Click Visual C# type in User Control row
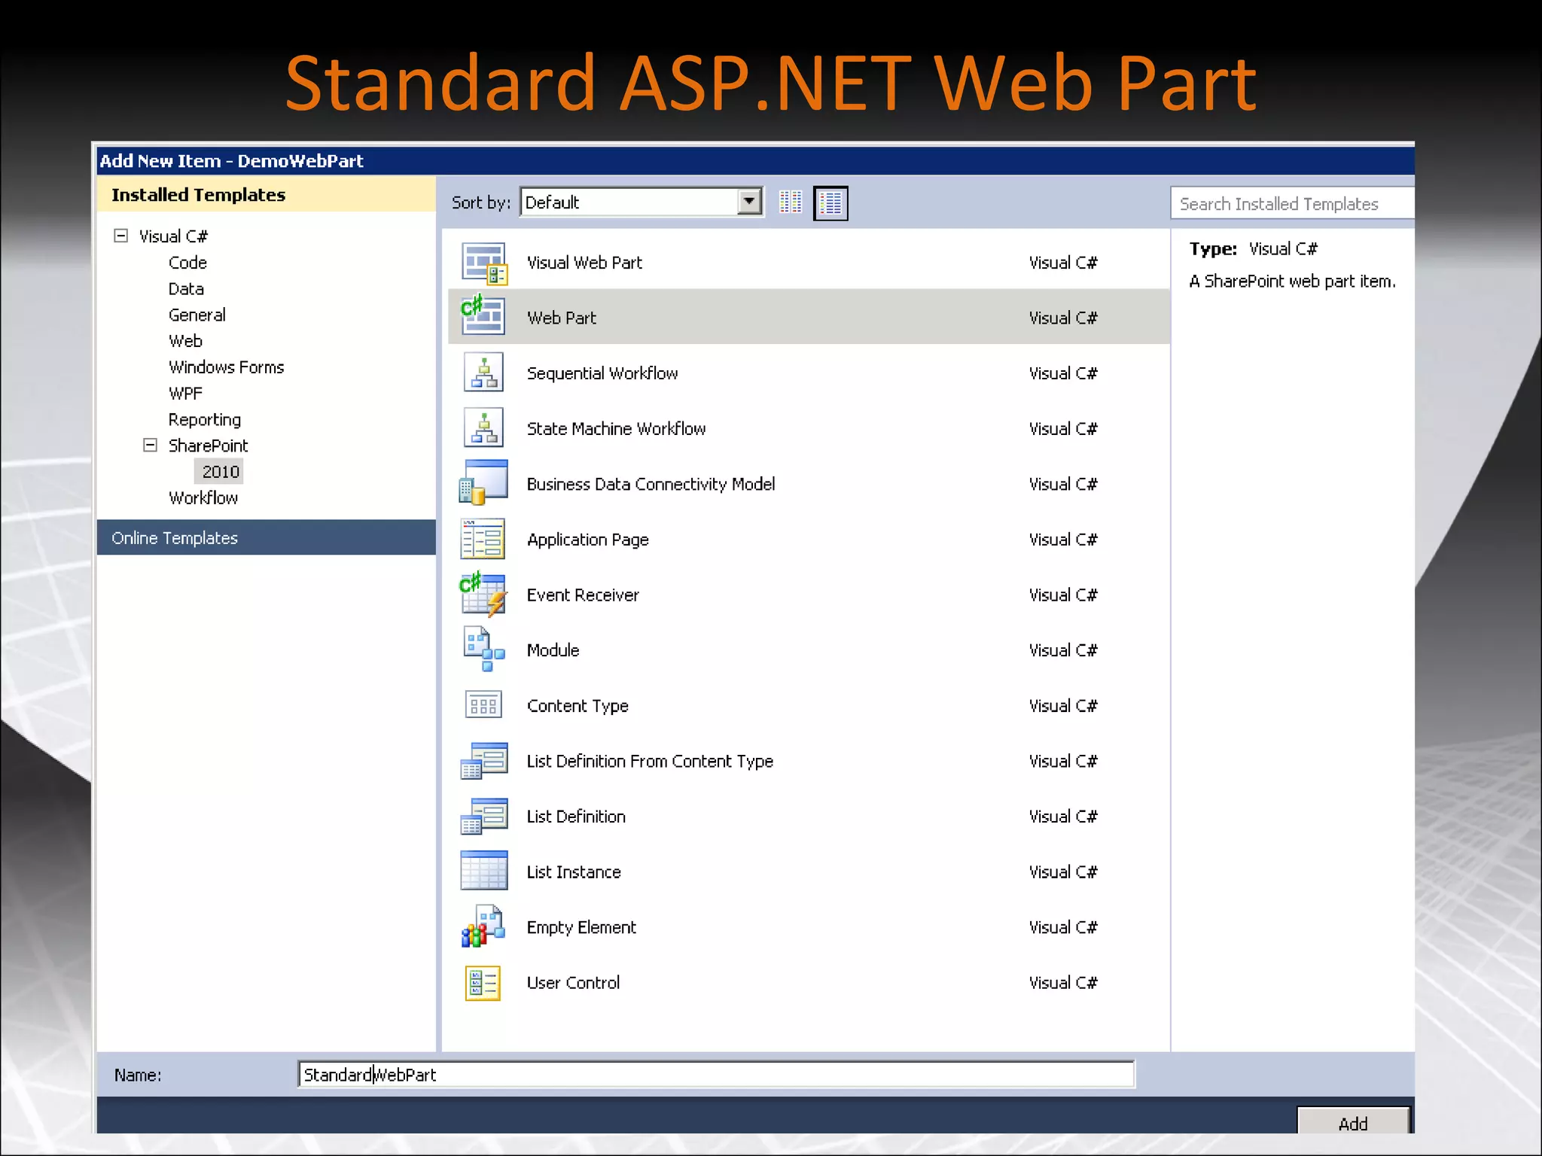The width and height of the screenshot is (1542, 1156). pos(1063,983)
